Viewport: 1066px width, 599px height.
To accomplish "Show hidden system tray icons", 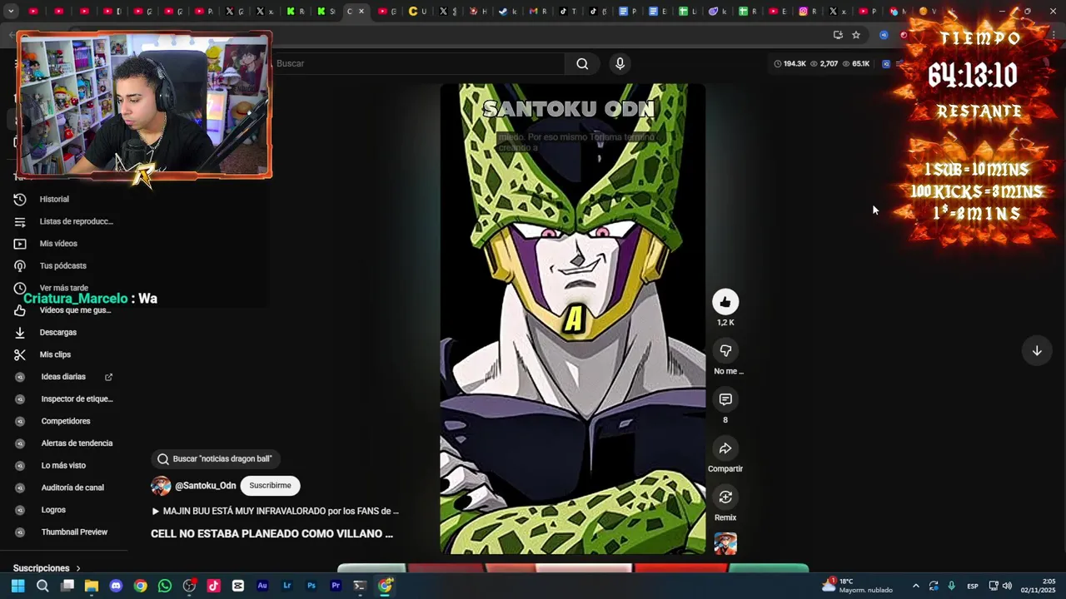I will [915, 586].
